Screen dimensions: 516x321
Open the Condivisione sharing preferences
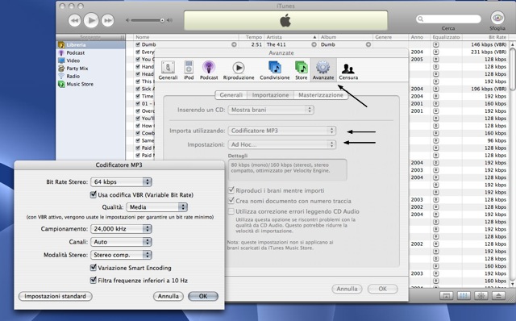click(275, 70)
